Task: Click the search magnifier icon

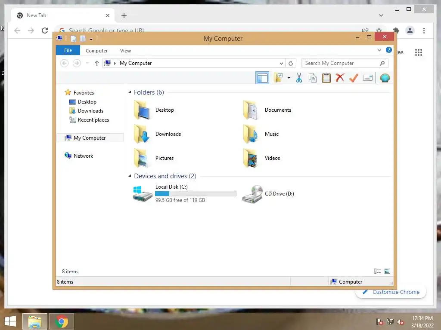Action: point(382,63)
